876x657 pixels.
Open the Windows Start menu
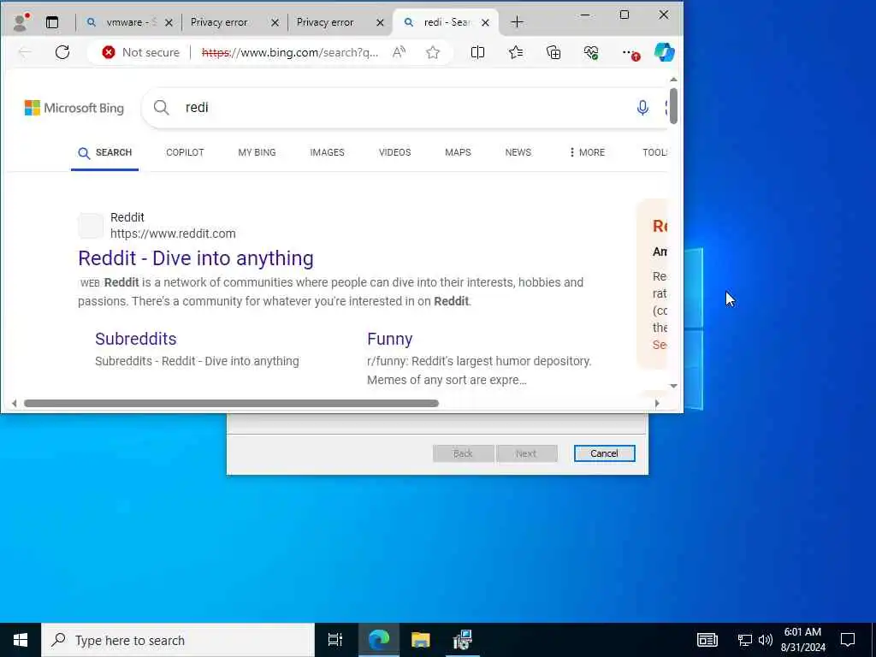pyautogui.click(x=21, y=640)
